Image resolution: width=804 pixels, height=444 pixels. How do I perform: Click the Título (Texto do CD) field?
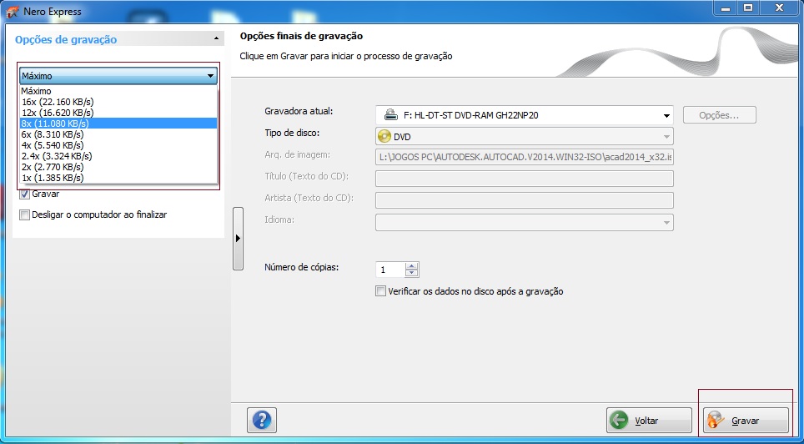click(x=524, y=178)
